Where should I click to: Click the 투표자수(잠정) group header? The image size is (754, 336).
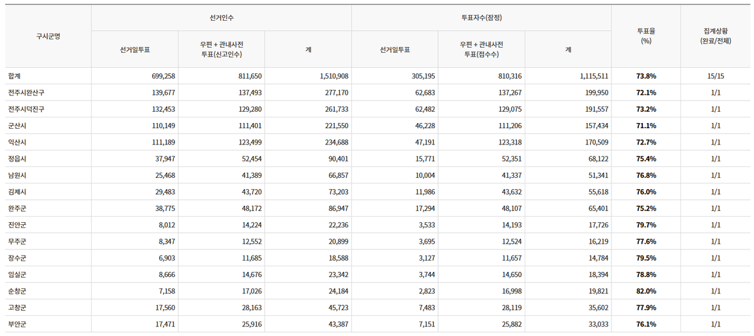(481, 18)
